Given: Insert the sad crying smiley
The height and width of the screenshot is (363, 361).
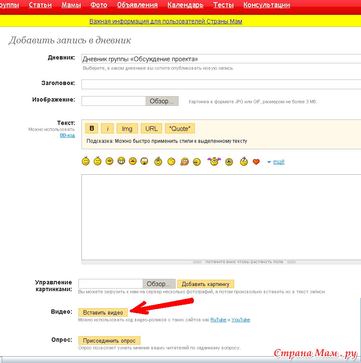Looking at the screenshot, I should (x=229, y=162).
